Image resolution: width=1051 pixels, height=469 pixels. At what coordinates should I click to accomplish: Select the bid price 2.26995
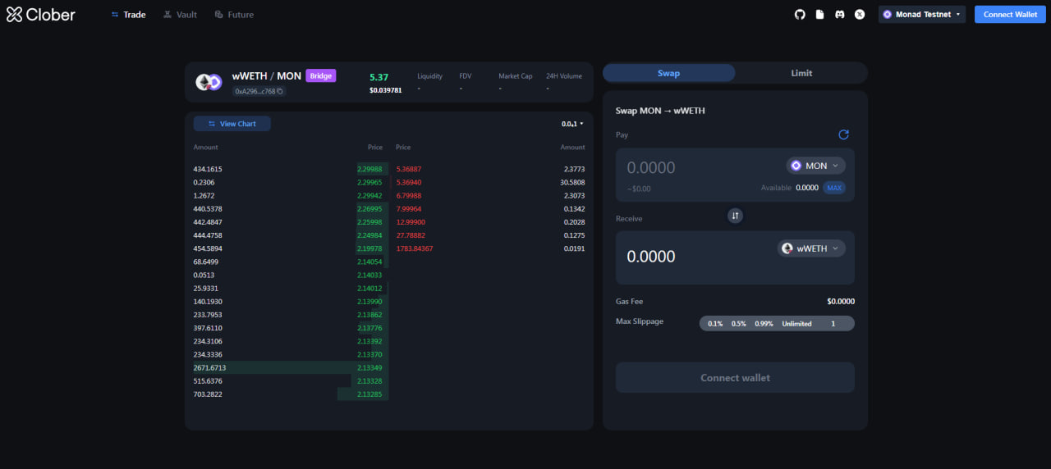click(369, 209)
